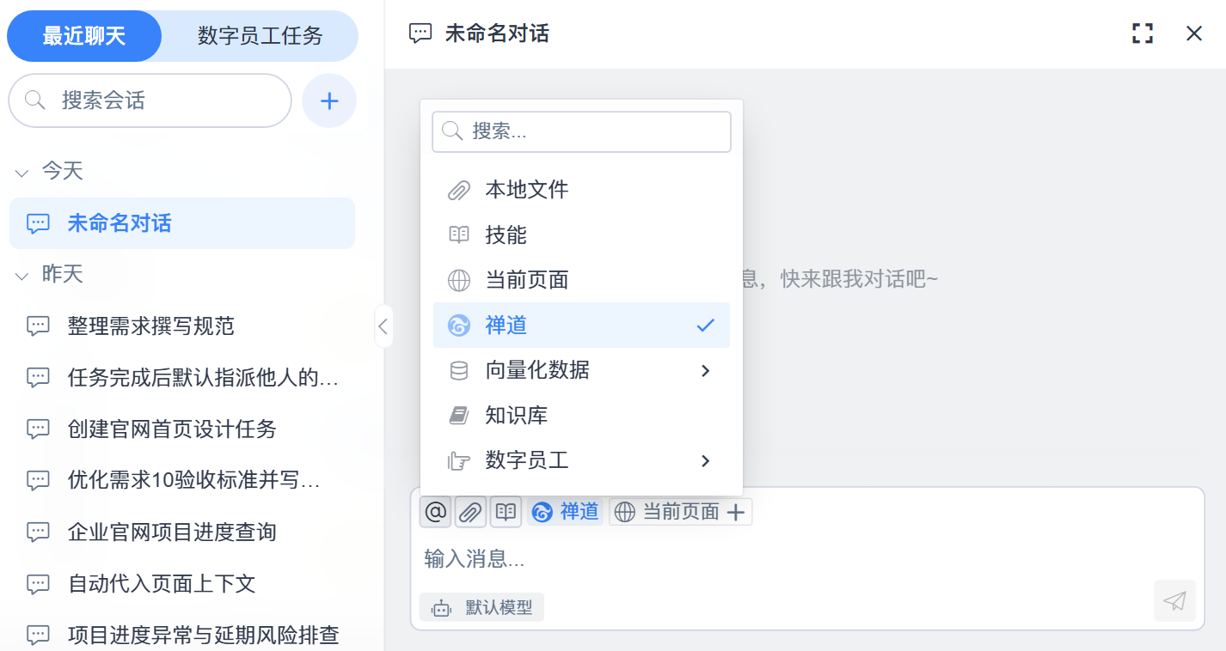Click the popup 搜索... search box
The width and height of the screenshot is (1226, 651).
581,131
